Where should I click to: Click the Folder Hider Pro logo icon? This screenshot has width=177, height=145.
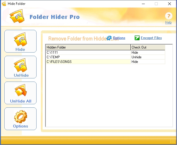point(17,16)
